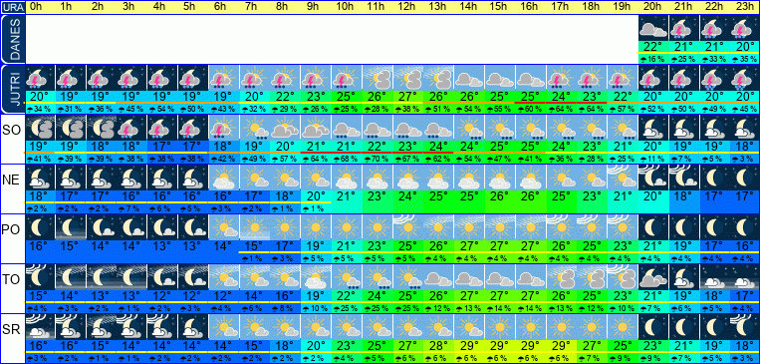Select the DANES 23h thunderstorm icon
Screen dimensions: 760x364
745,28
